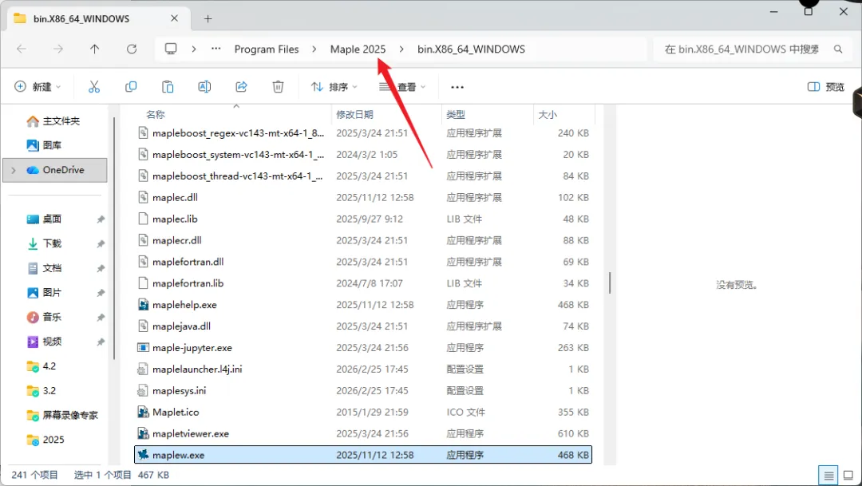Switch to details view in status bar
862x486 pixels.
pos(828,476)
